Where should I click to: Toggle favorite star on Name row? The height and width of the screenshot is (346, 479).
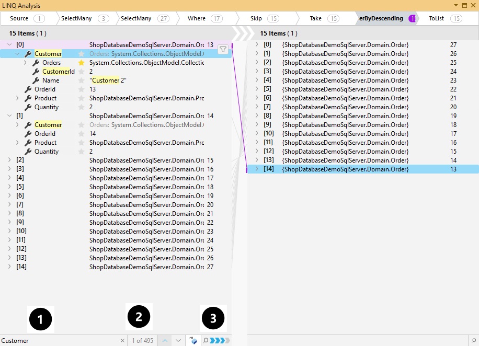(x=81, y=80)
